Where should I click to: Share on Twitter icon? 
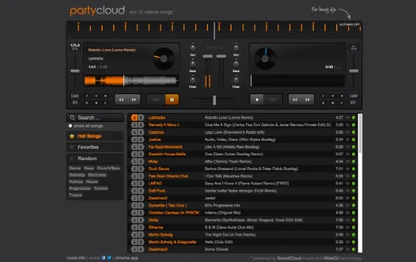point(109,258)
